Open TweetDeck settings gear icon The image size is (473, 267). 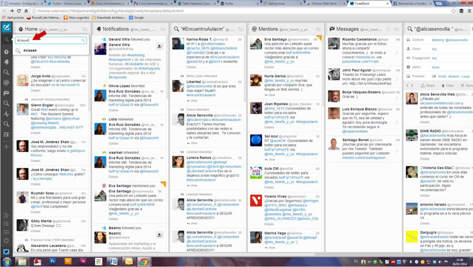coord(6,241)
